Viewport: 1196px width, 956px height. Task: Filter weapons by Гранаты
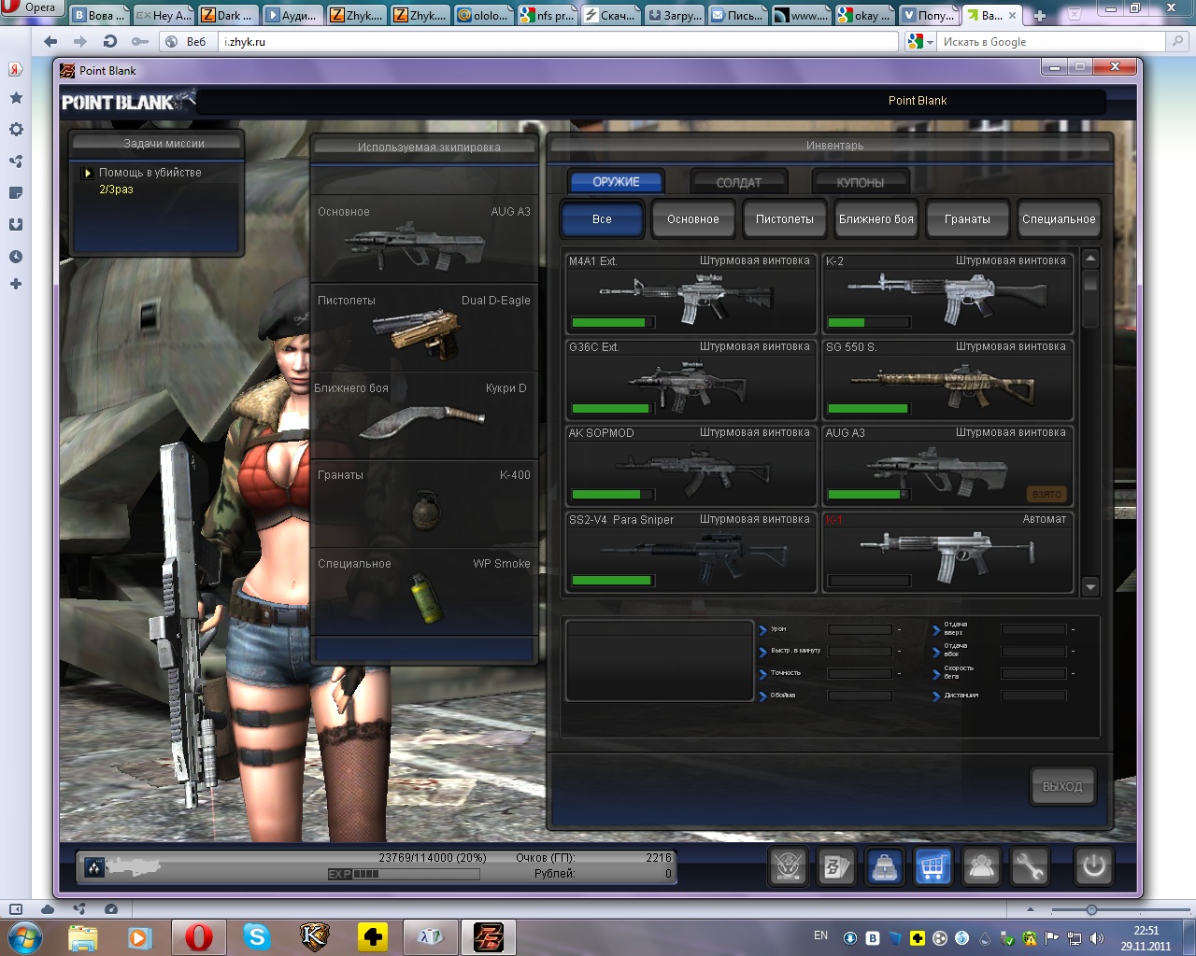967,219
